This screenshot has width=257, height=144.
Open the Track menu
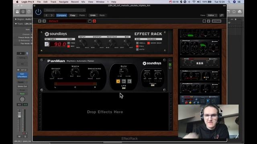tap(53, 2)
